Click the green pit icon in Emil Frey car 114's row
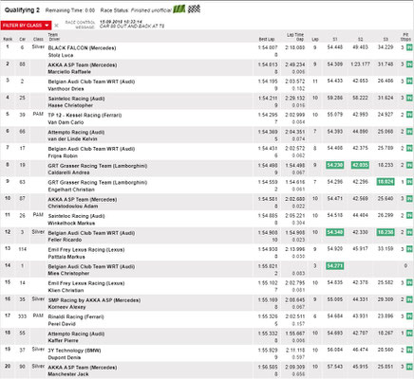 tap(409, 249)
